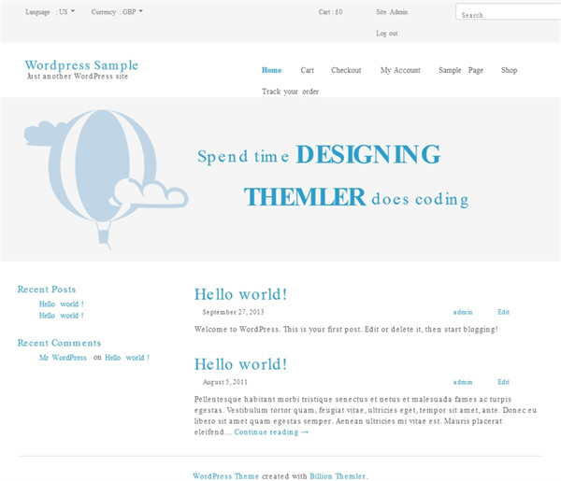Open the August 5, 2011 Hello world! post title
The image size is (561, 481).
coord(240,364)
